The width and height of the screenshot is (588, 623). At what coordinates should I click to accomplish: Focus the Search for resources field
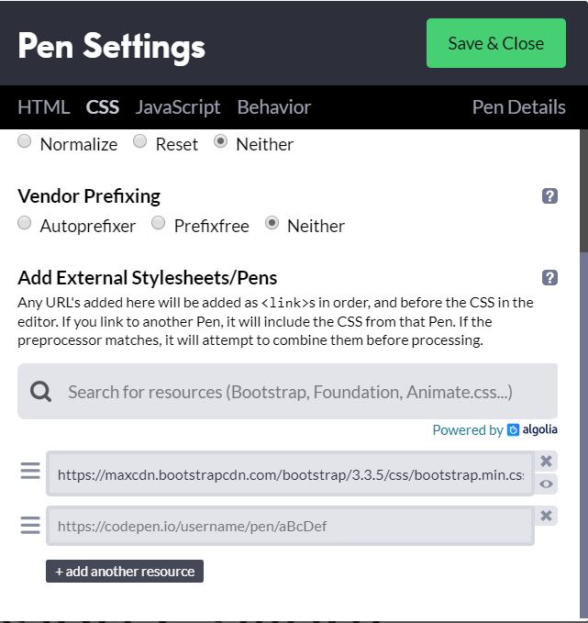[x=288, y=392]
